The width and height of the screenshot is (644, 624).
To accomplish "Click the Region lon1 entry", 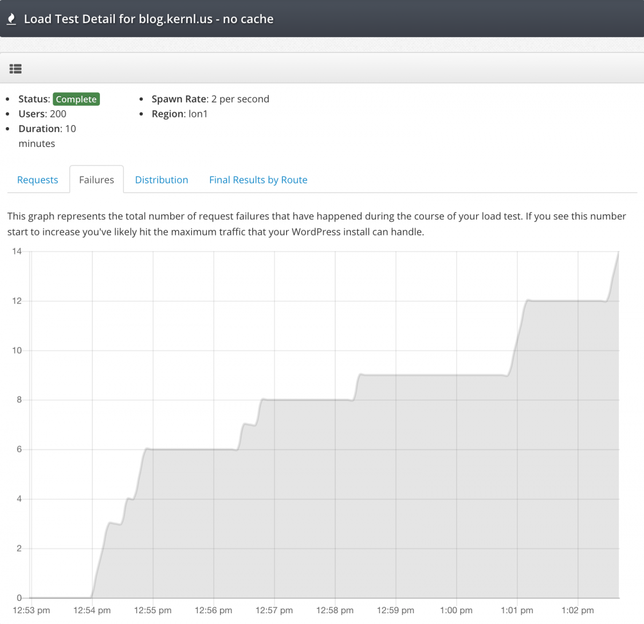I will tap(179, 114).
